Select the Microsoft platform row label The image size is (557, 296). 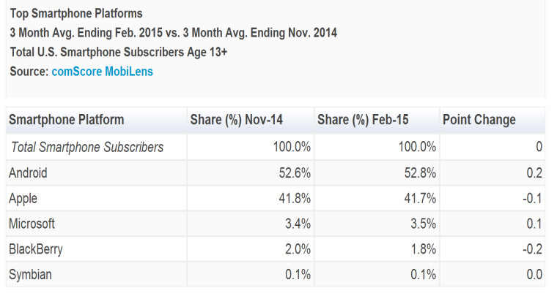click(x=32, y=224)
